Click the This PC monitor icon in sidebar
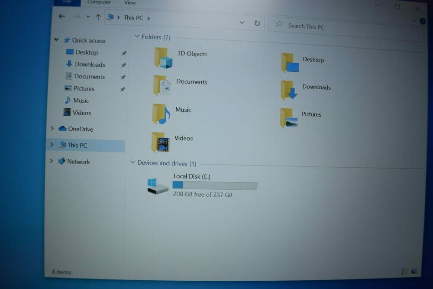The height and width of the screenshot is (289, 433). 63,145
